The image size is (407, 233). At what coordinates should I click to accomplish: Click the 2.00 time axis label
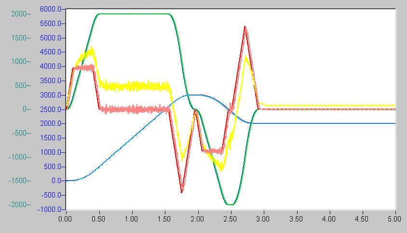pyautogui.click(x=197, y=219)
